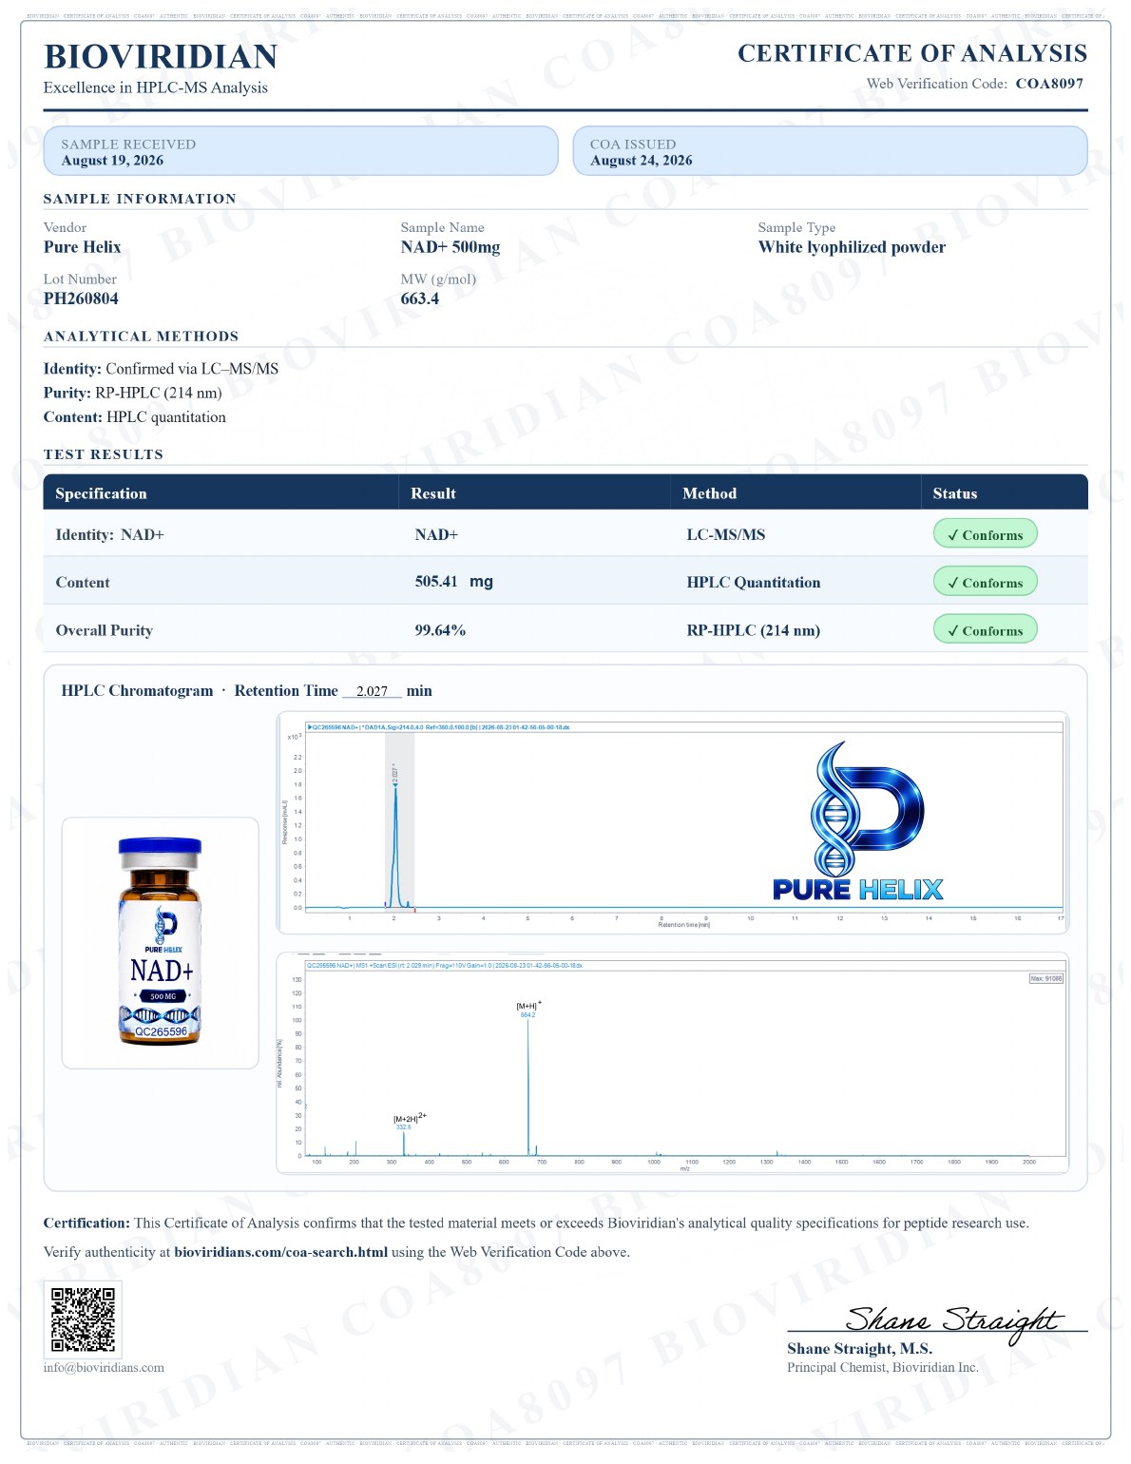Click the Sample Received date August 19, 2026

click(113, 162)
